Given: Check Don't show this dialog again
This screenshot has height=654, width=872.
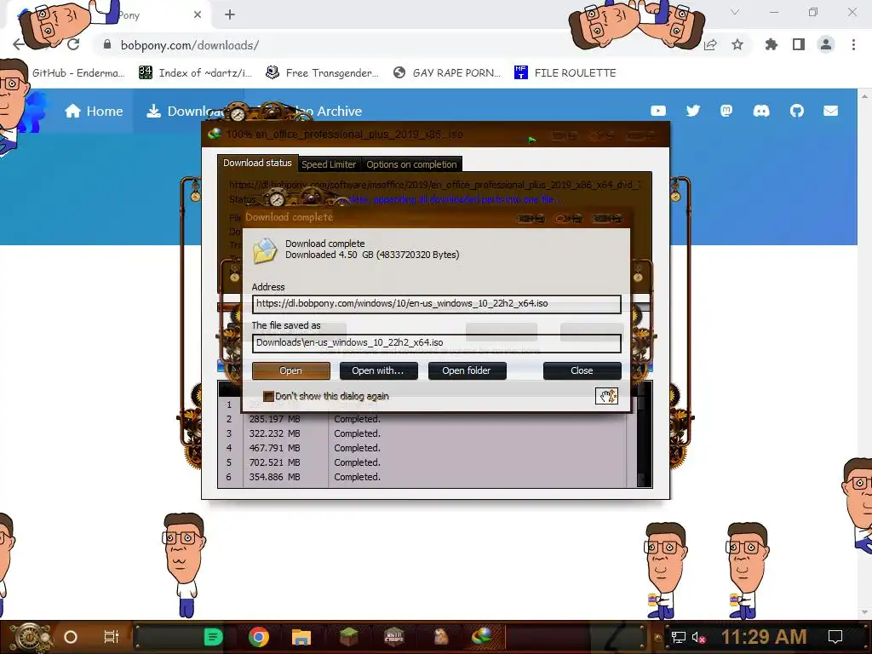Looking at the screenshot, I should [268, 396].
